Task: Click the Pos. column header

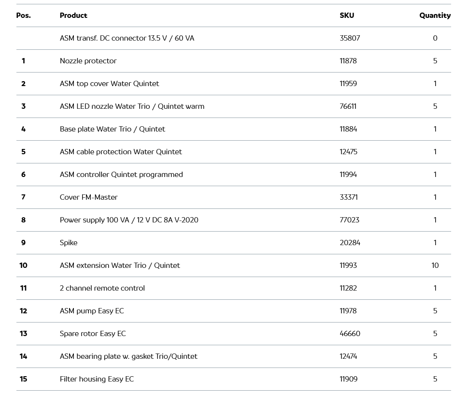Action: pos(23,15)
